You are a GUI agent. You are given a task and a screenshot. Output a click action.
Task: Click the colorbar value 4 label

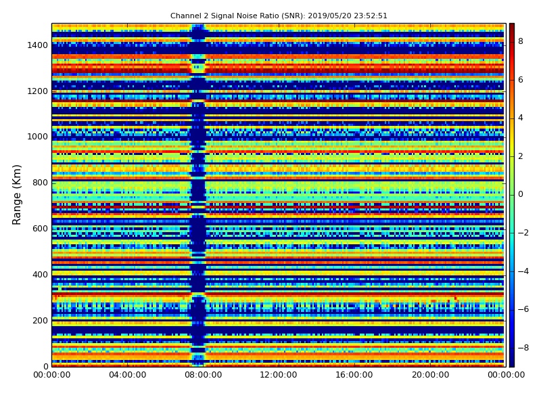pos(521,118)
